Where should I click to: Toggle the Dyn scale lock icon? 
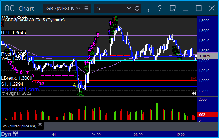pos(15,134)
